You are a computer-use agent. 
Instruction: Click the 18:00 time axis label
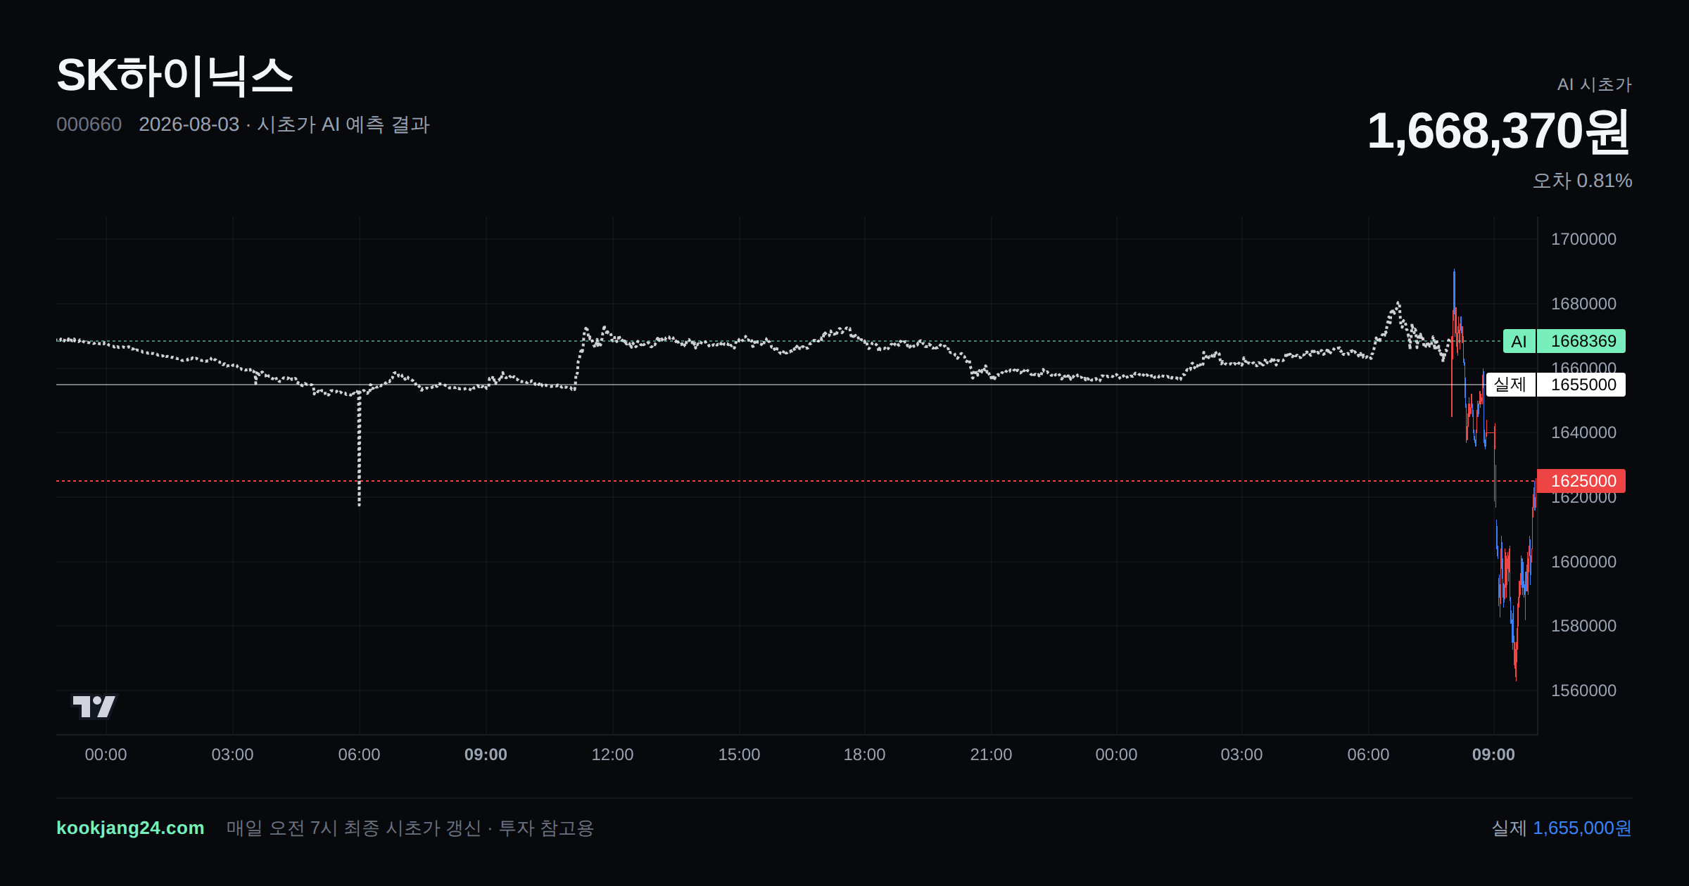[864, 755]
